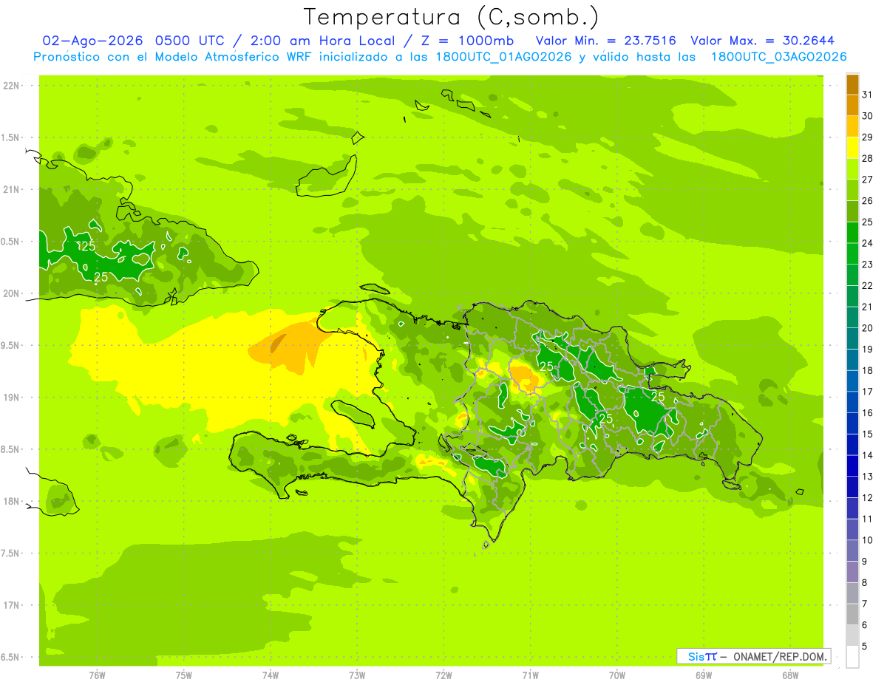This screenshot has width=887, height=685.
Task: Click the "28" label on the color legend
Action: [868, 158]
